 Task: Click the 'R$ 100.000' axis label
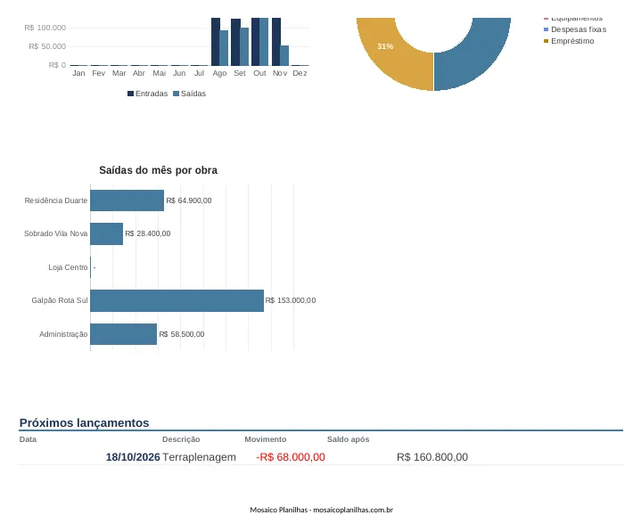point(45,28)
